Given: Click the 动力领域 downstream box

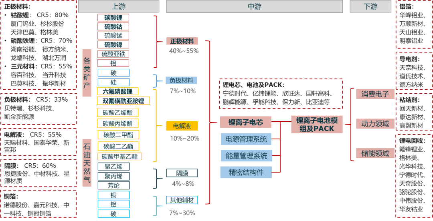Looking at the screenshot, I should [375, 124].
